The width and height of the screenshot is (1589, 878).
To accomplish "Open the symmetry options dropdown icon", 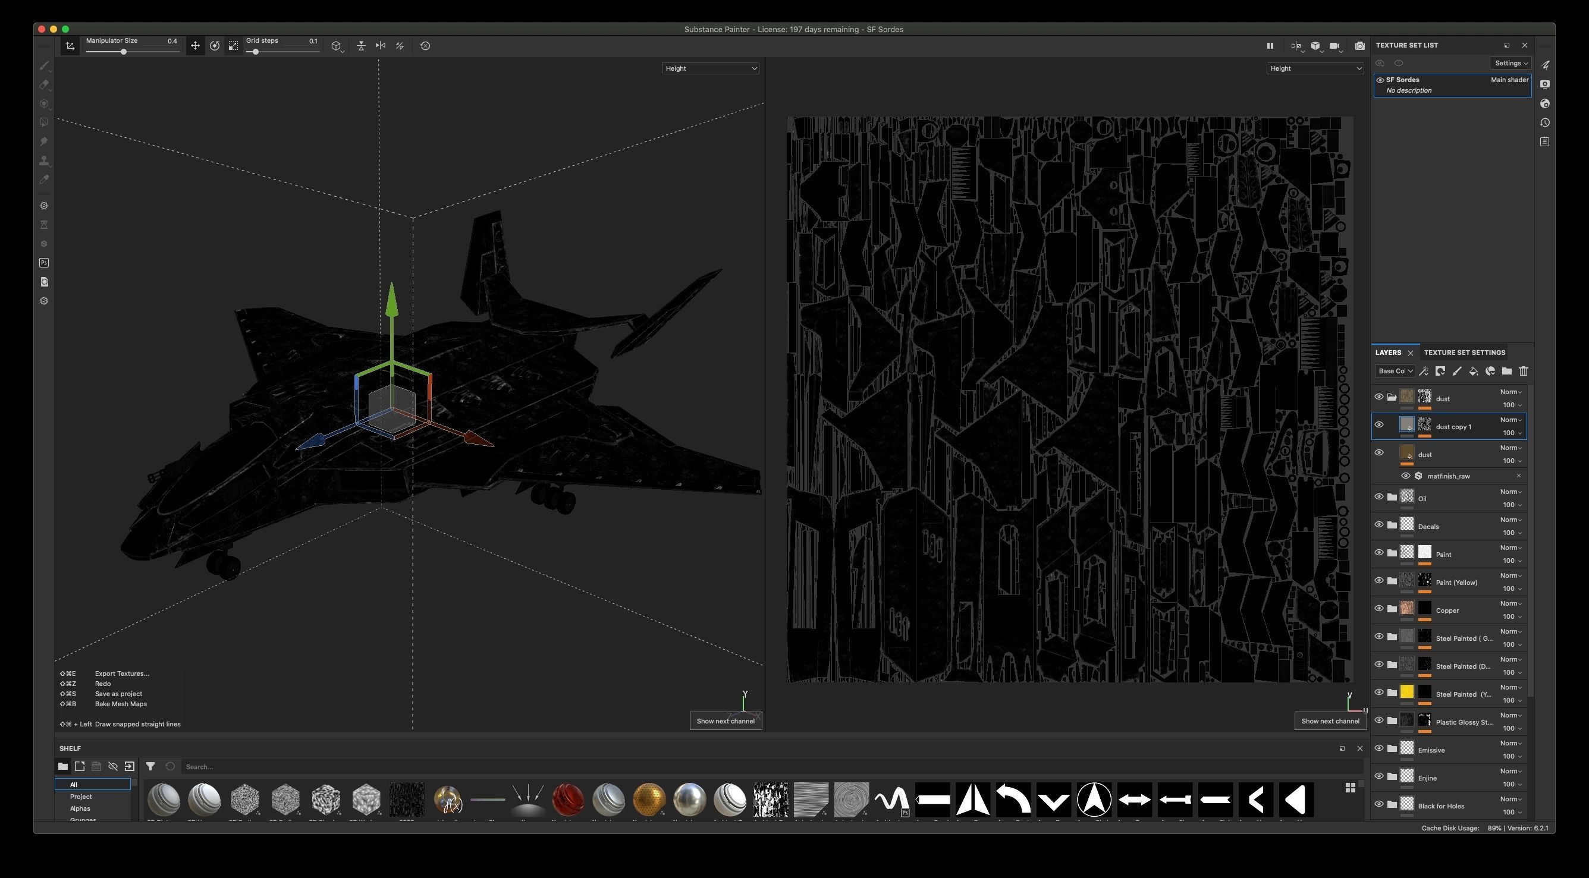I will pyautogui.click(x=1296, y=46).
